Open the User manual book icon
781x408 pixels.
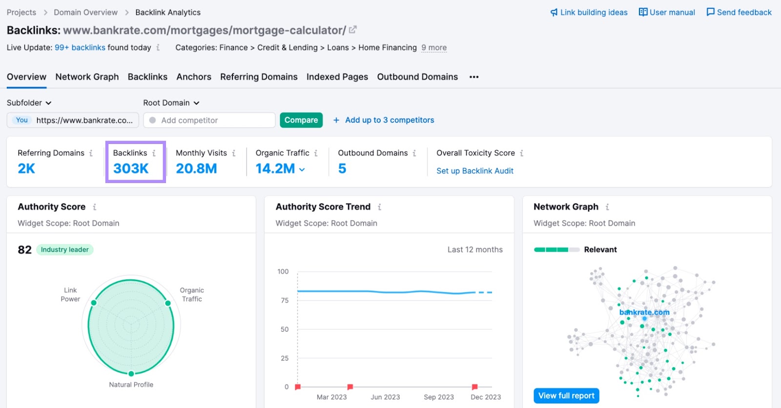(643, 12)
